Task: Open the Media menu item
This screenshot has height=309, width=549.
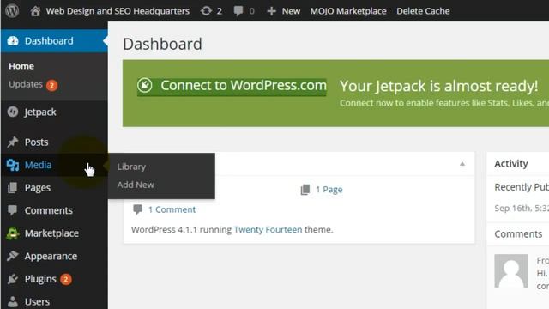Action: 38,165
